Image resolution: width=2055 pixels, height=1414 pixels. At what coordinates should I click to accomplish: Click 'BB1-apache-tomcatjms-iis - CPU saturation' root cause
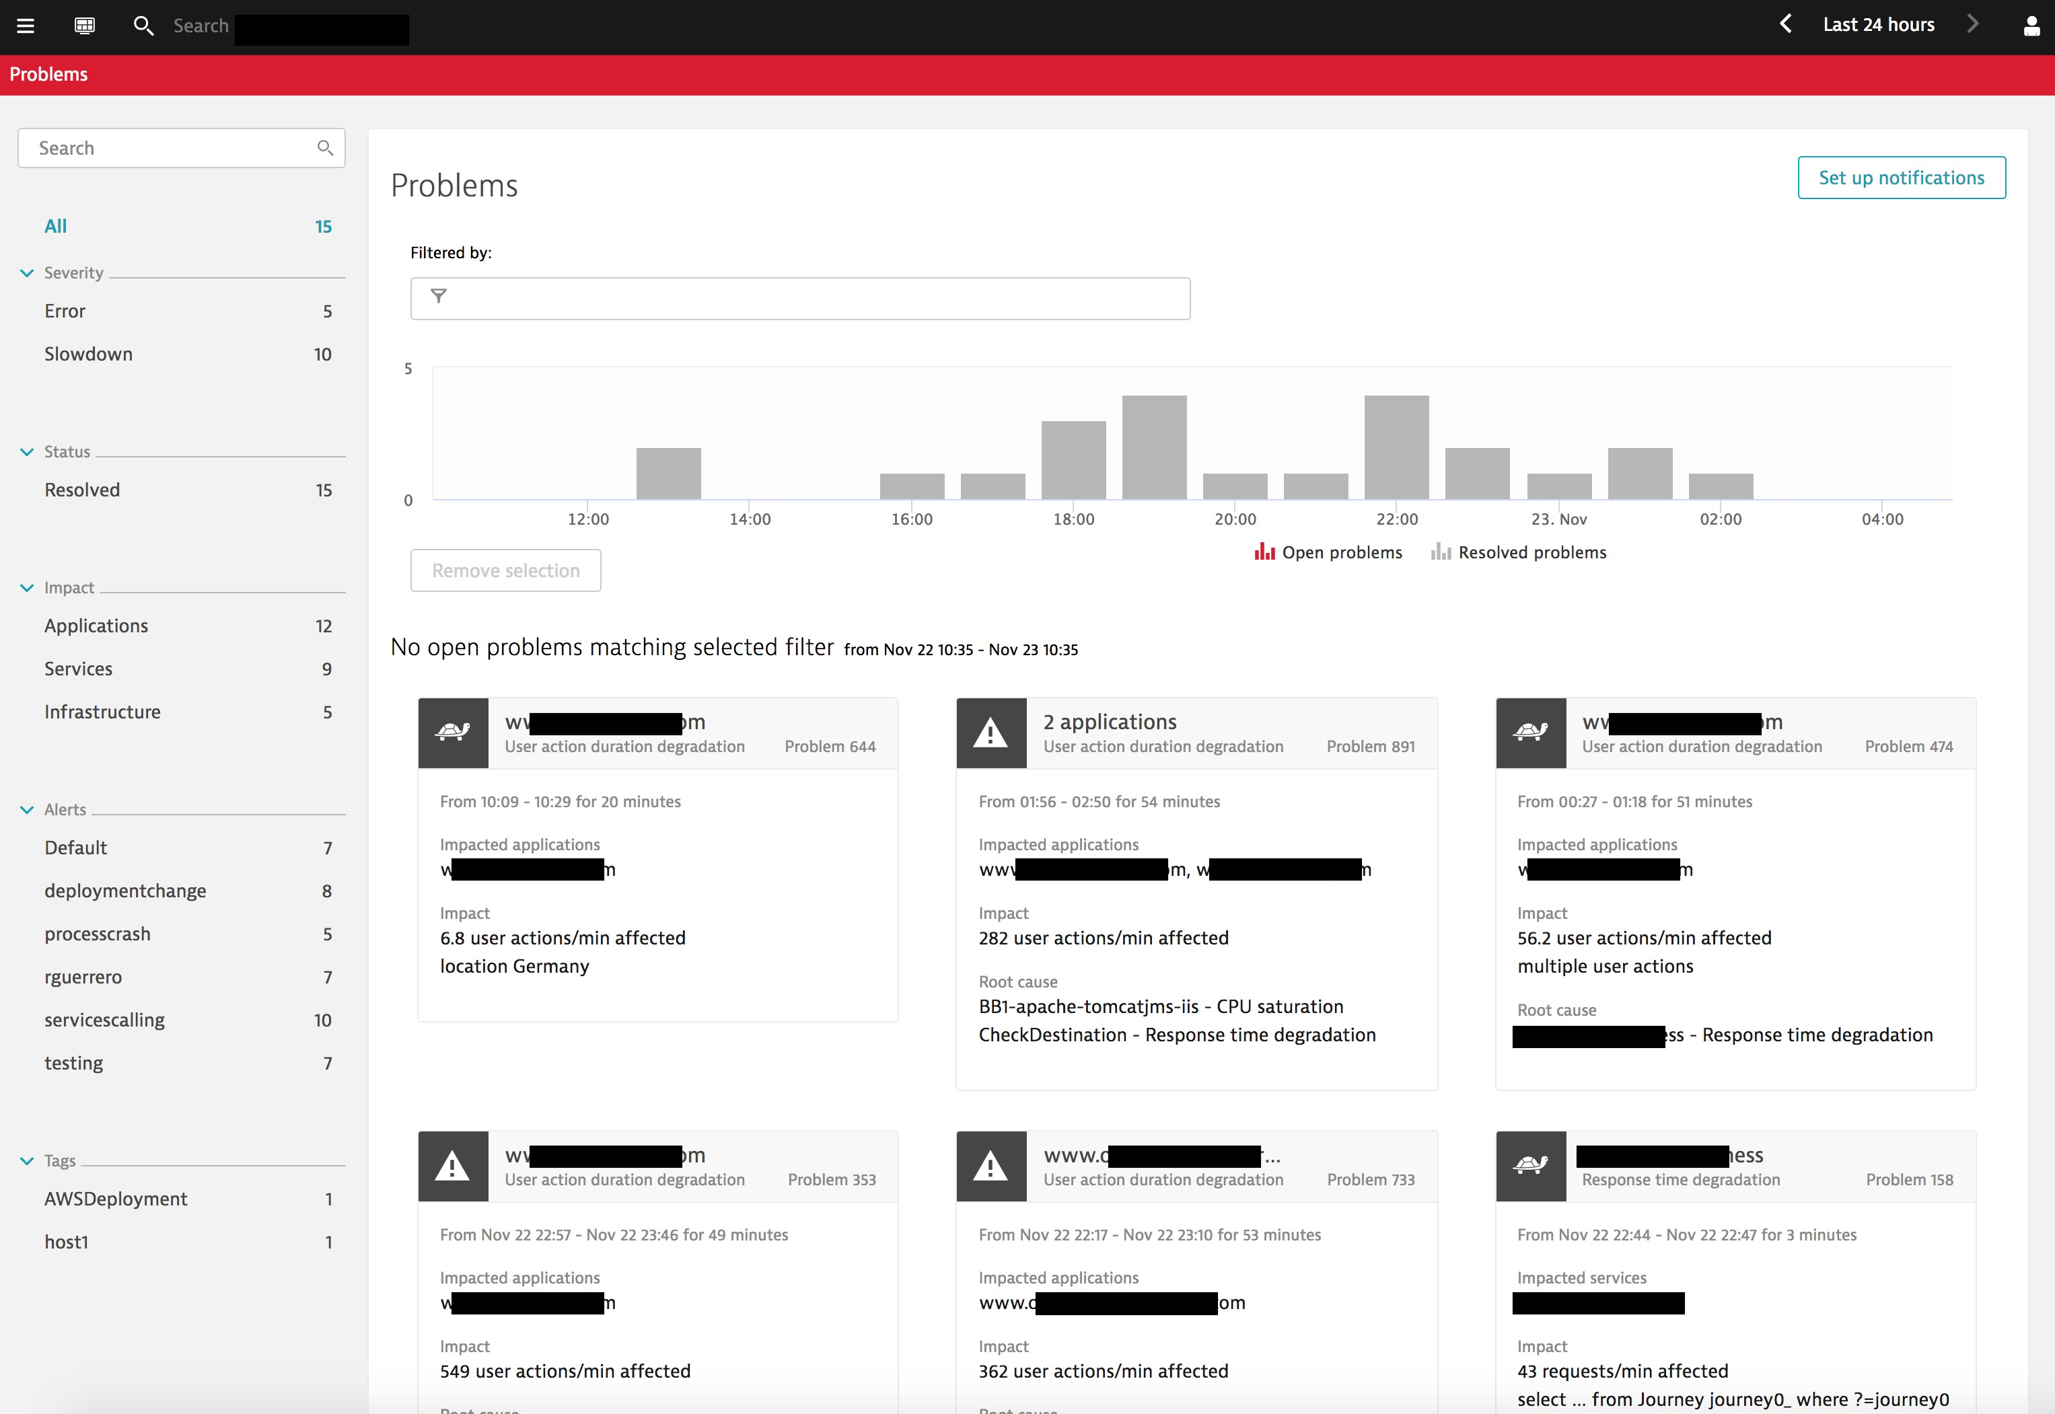[1161, 1007]
